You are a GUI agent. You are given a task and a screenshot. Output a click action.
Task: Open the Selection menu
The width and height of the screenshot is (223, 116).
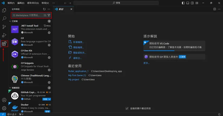point(33,3)
